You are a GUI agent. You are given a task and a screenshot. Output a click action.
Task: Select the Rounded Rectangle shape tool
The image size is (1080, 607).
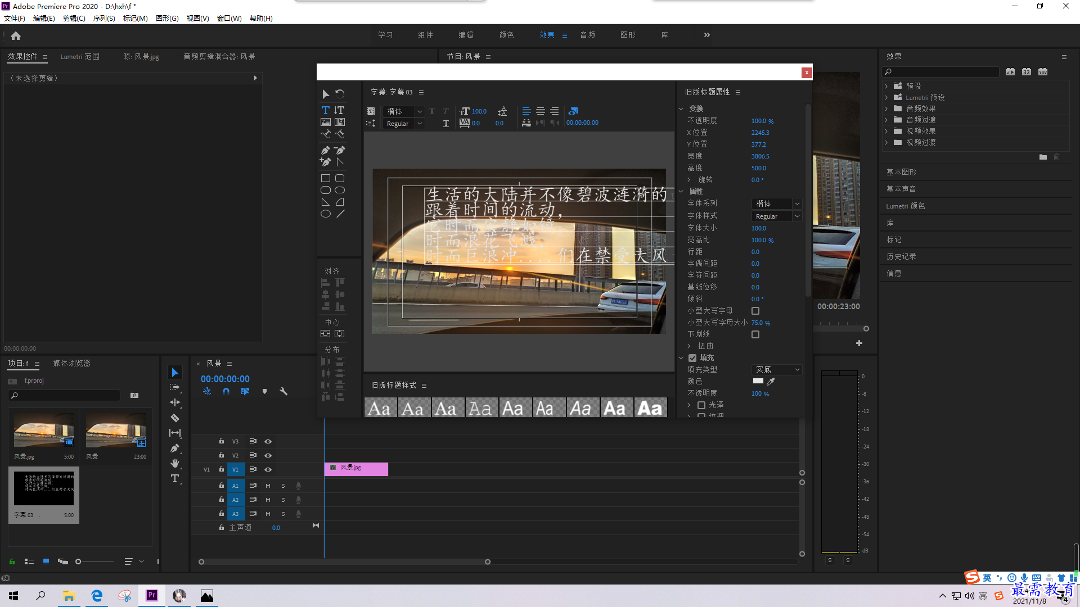pos(340,178)
